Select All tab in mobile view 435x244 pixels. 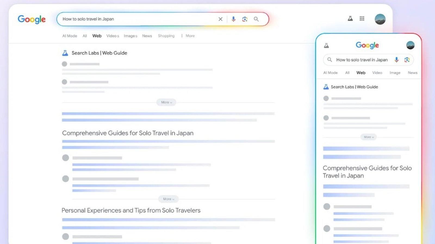(x=347, y=73)
